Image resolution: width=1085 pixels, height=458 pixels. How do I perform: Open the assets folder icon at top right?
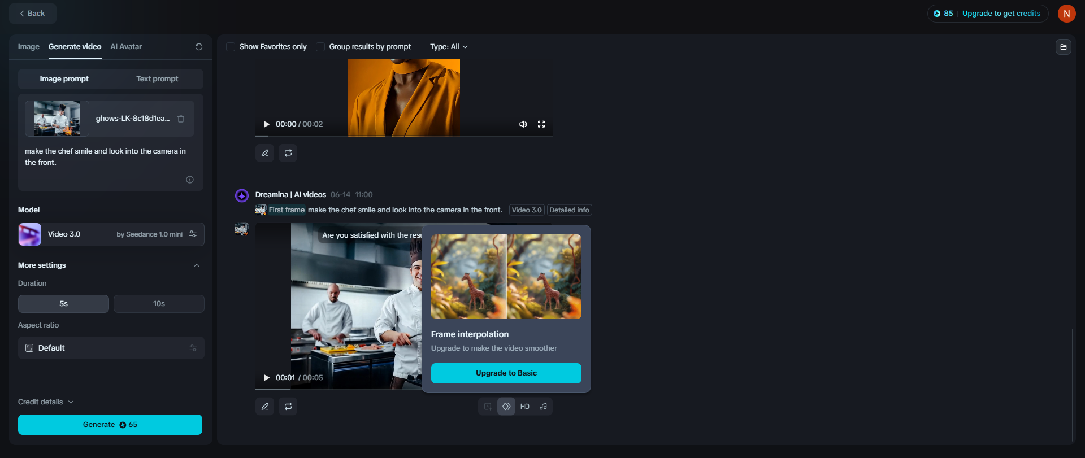(1064, 47)
